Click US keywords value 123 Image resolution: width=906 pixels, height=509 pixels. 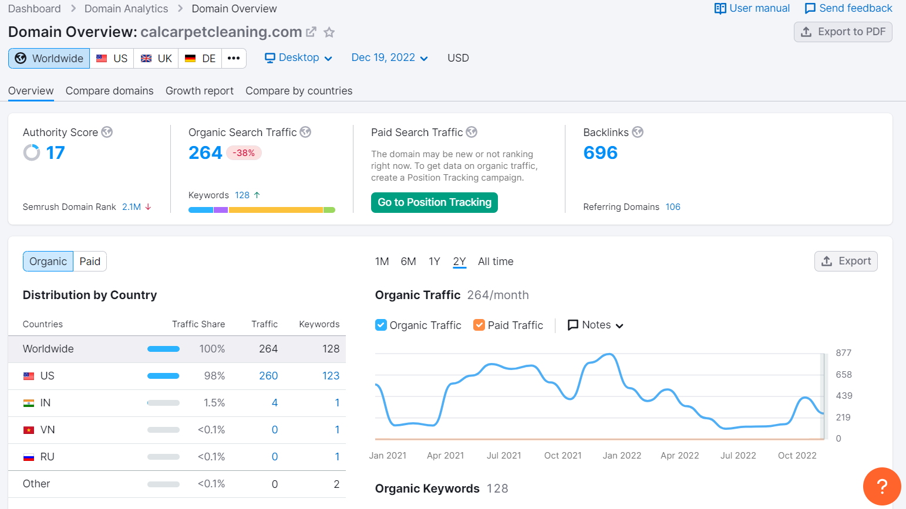tap(331, 376)
